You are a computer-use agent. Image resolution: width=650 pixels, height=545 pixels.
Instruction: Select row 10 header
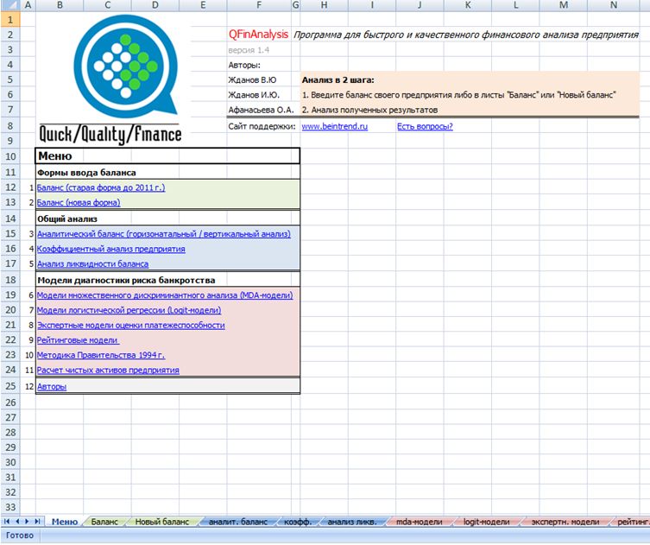coord(10,156)
